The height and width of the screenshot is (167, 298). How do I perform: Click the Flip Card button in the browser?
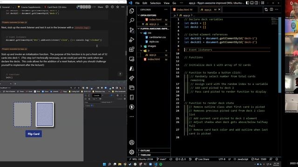[x=34, y=134]
